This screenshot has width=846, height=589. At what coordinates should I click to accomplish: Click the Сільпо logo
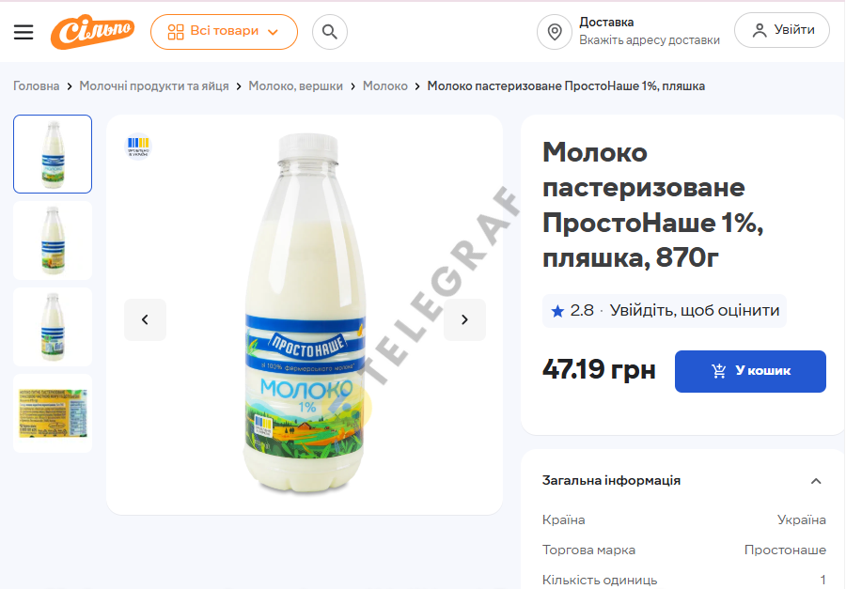[x=92, y=32]
